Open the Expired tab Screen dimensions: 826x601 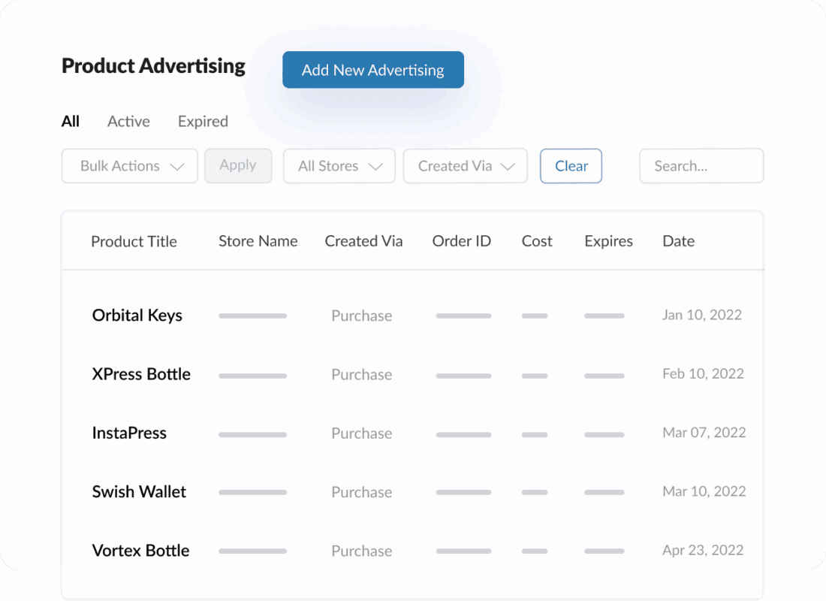(x=203, y=121)
